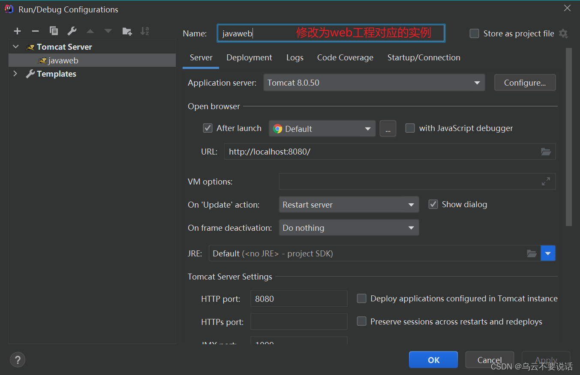Copy the selected configuration icon
This screenshot has width=580, height=375.
point(54,31)
